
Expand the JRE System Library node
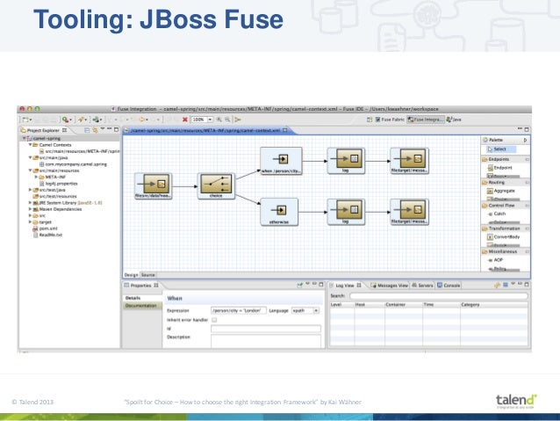(x=31, y=203)
